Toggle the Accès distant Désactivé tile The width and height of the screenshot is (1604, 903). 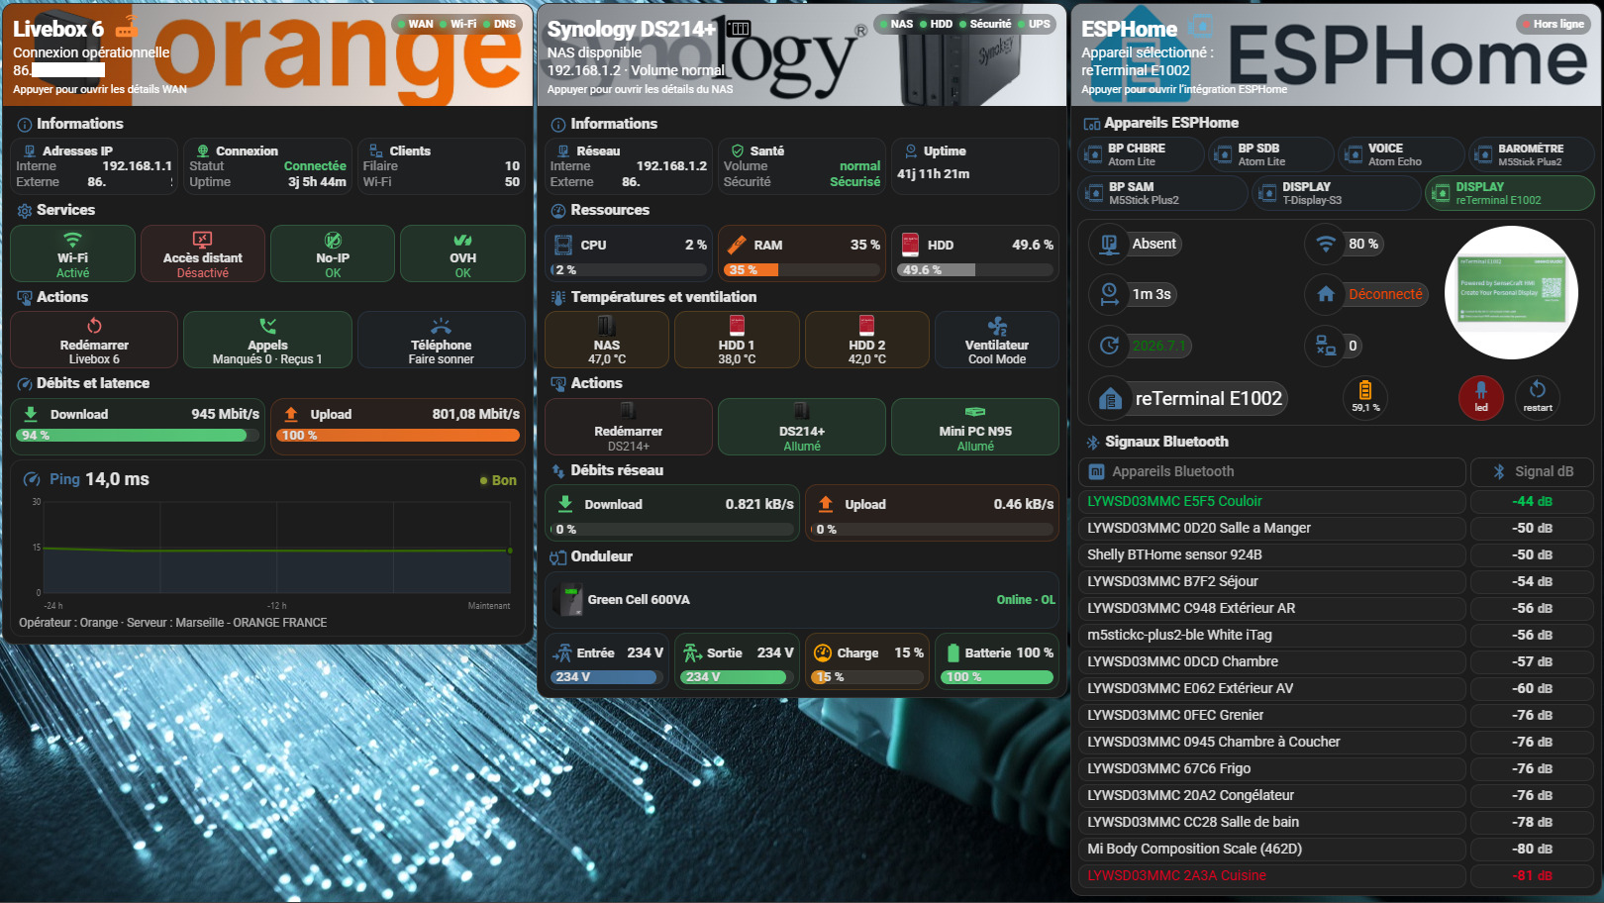tap(203, 253)
